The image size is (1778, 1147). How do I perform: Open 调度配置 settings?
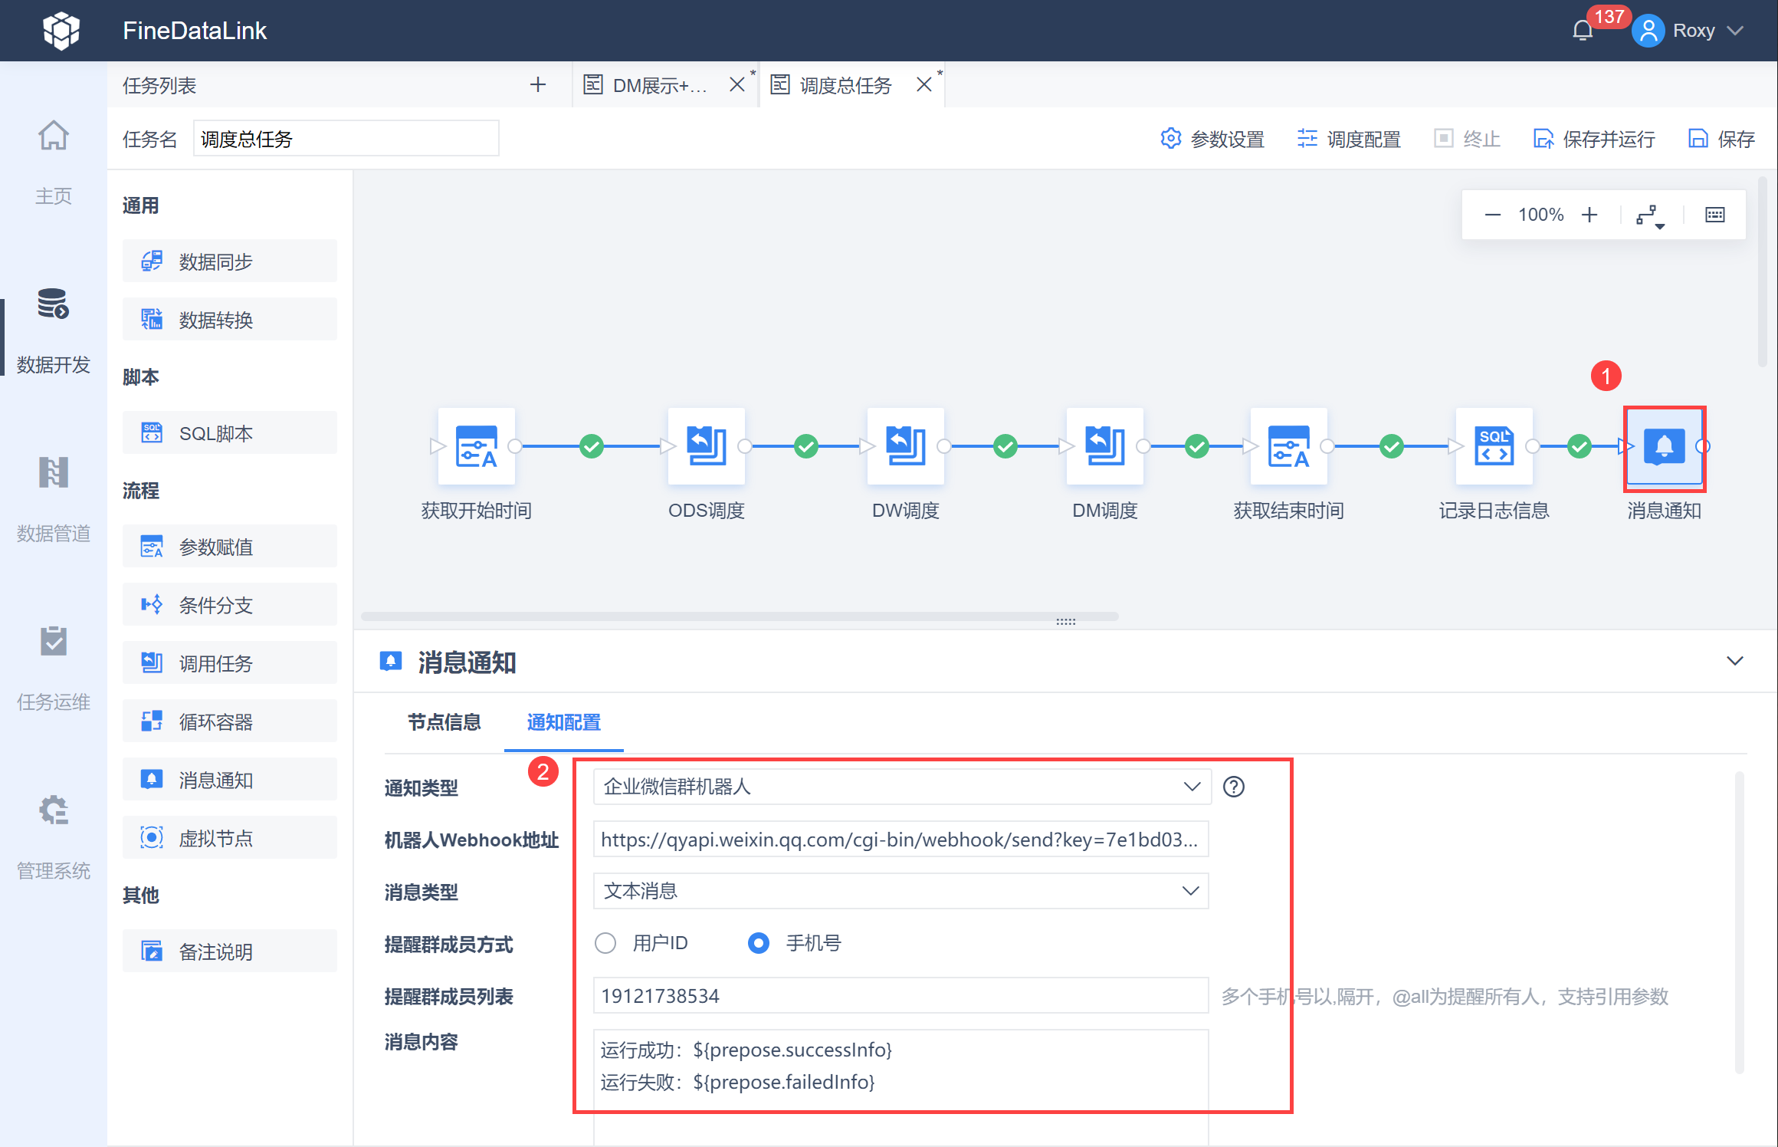click(1349, 139)
